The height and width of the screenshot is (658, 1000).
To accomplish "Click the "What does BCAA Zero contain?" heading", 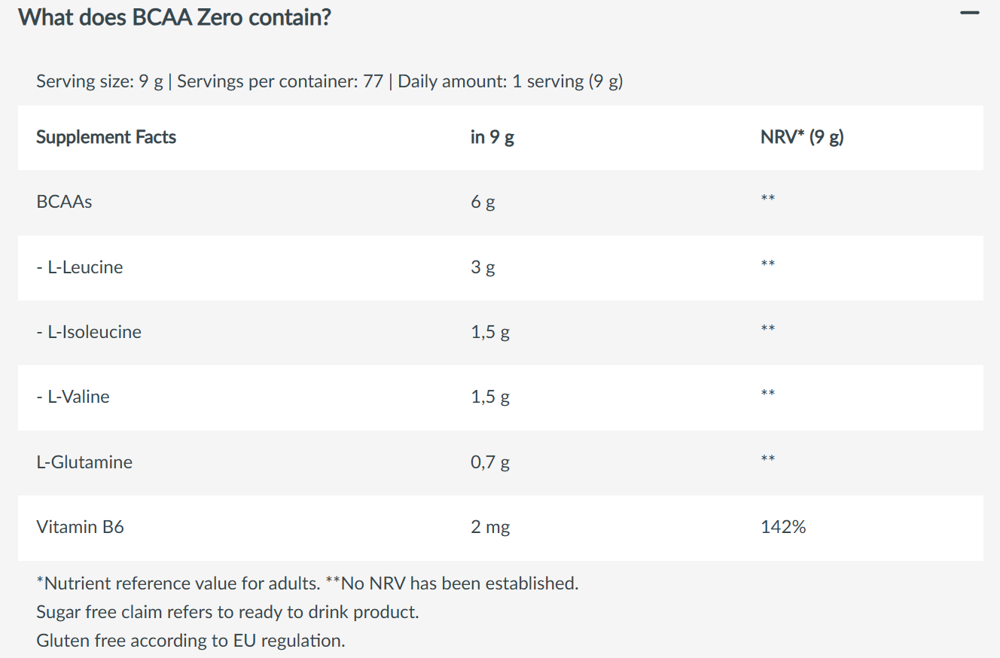I will point(175,17).
